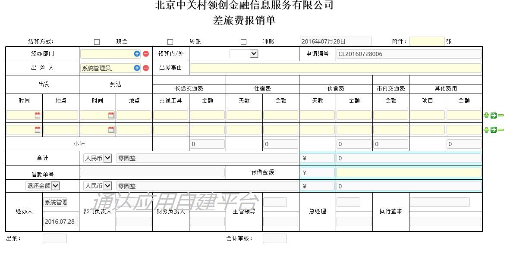This screenshot has width=510, height=253.
Task: Click first row 市内交通费 金额 field
Action: coord(390,116)
